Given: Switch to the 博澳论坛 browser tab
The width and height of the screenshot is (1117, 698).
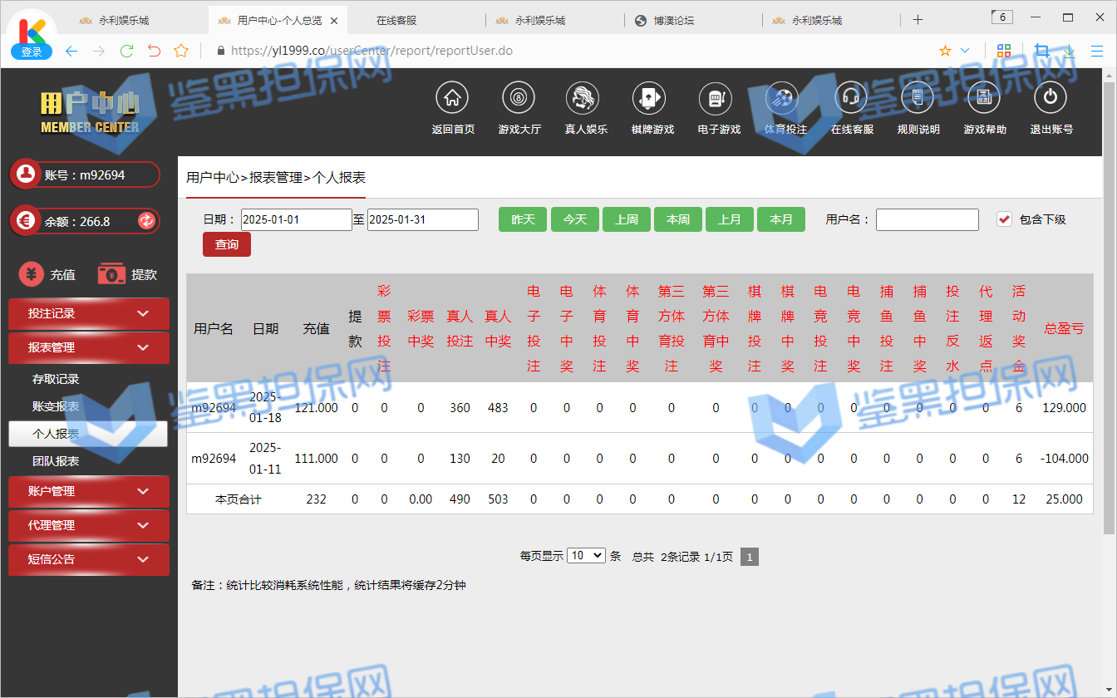Looking at the screenshot, I should (691, 20).
